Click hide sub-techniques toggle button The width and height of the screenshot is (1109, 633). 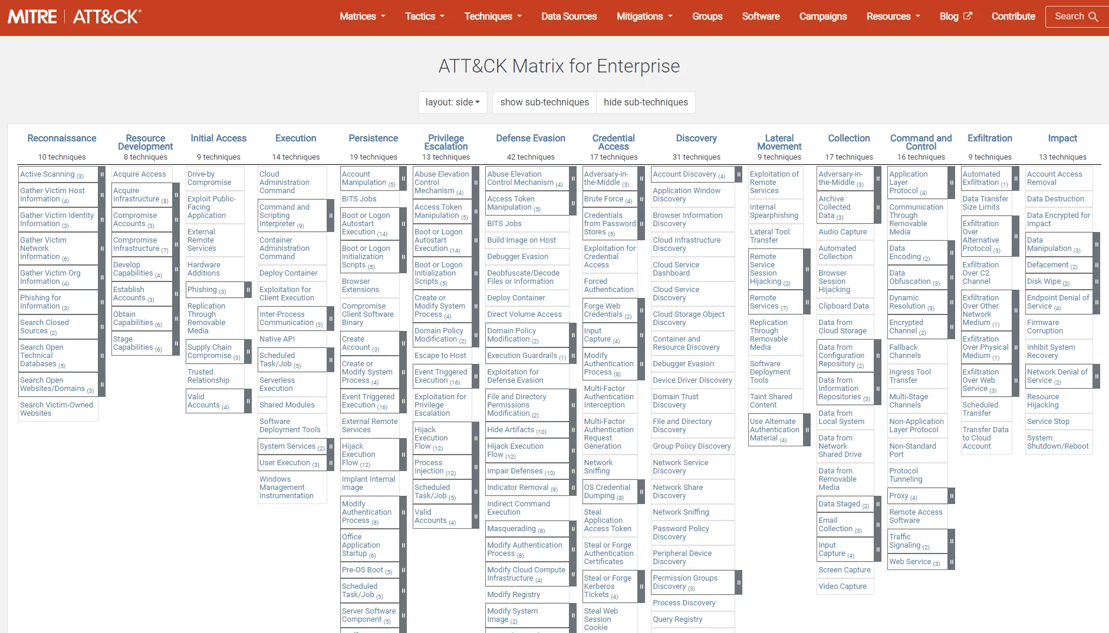click(646, 102)
